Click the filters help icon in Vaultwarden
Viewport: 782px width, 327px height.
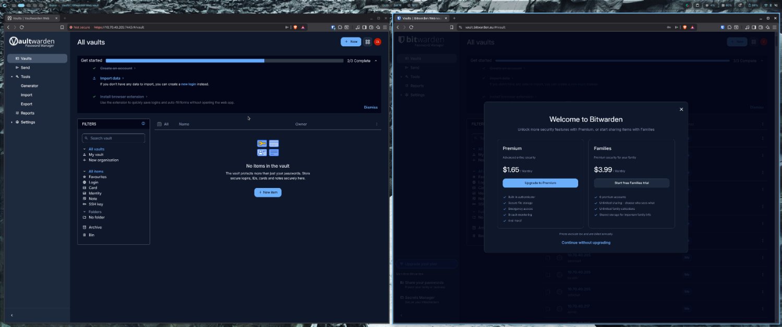pos(143,124)
